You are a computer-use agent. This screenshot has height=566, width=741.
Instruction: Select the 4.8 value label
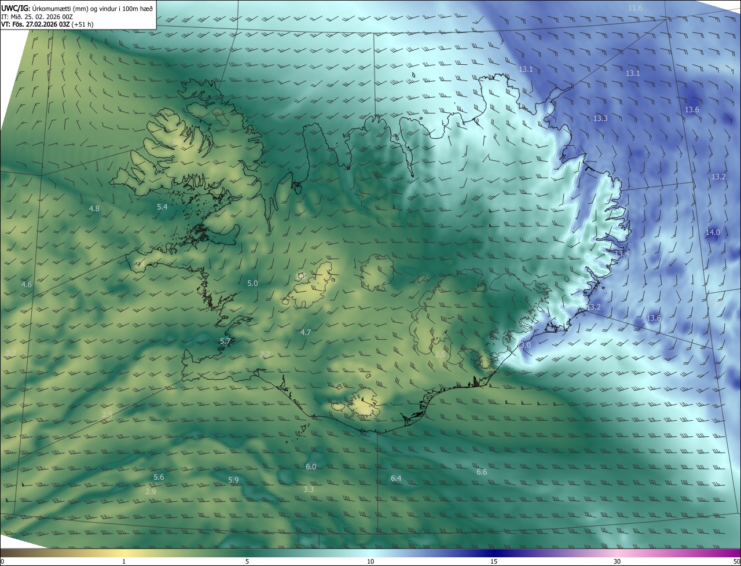[x=94, y=208]
